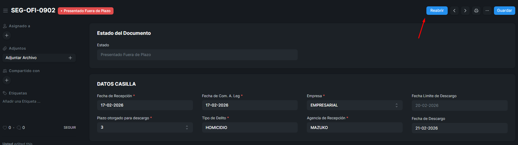
Task: Click the print icon
Action: click(476, 11)
